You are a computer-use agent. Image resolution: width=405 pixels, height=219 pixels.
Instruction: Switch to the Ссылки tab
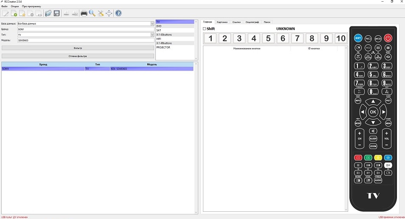coord(236,22)
